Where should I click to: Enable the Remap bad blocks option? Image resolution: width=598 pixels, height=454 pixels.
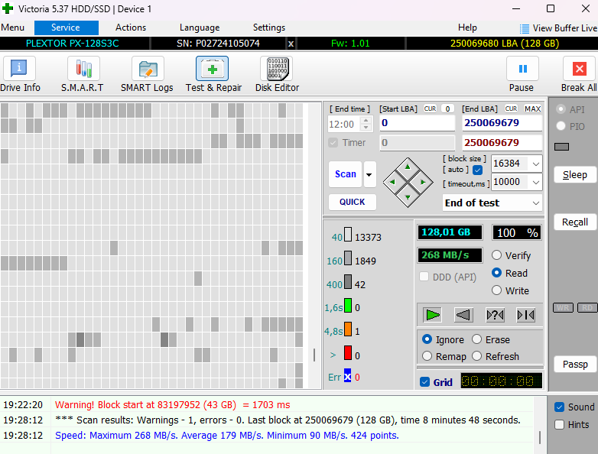[x=427, y=356]
